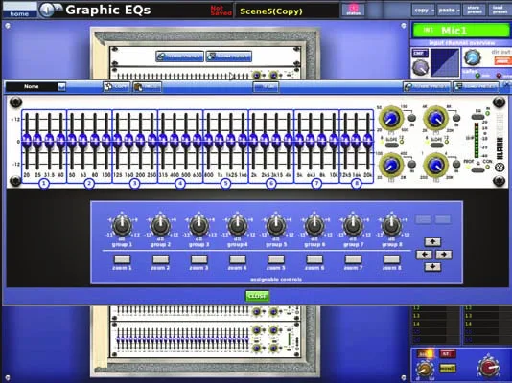Click the Paste icon button in EQ toolbar
This screenshot has height=383, width=512.
tap(148, 87)
